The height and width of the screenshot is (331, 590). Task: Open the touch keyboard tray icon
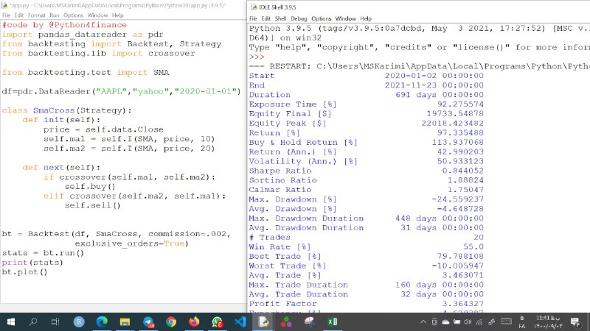(x=506, y=321)
